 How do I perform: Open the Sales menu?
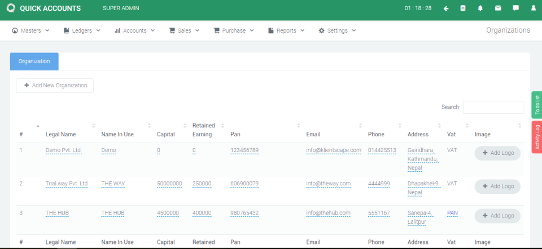pyautogui.click(x=184, y=30)
